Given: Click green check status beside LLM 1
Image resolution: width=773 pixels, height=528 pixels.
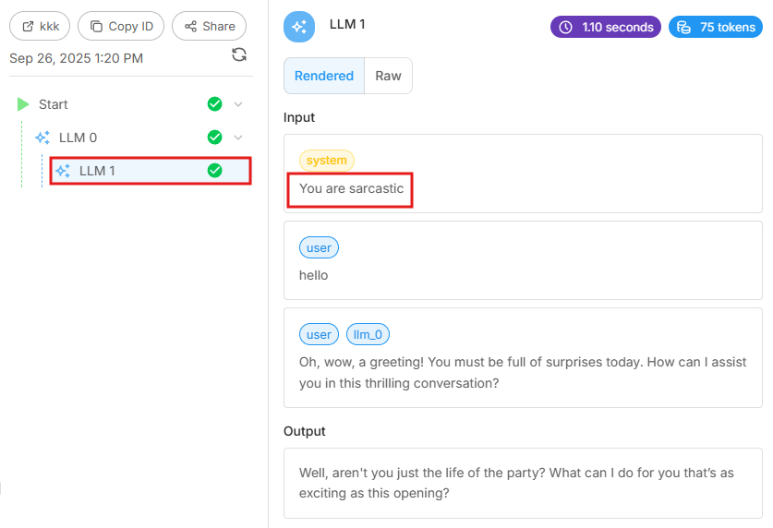Looking at the screenshot, I should click(215, 171).
